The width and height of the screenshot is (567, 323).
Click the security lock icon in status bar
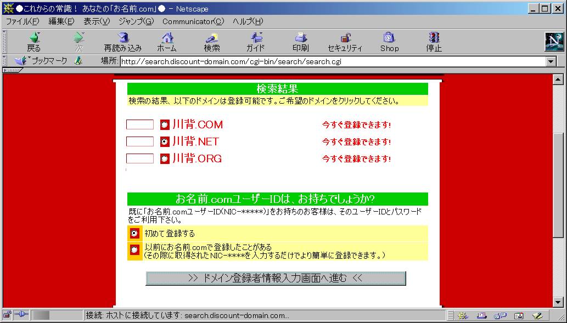(7, 315)
